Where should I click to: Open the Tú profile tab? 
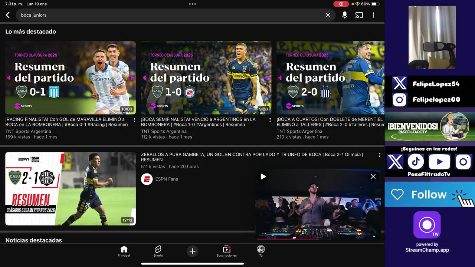(261, 251)
